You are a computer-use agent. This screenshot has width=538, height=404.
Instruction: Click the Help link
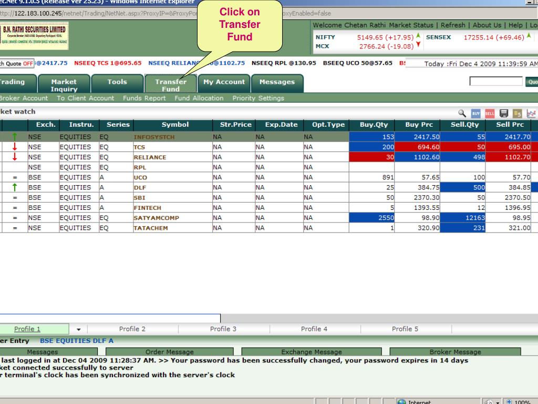click(515, 25)
